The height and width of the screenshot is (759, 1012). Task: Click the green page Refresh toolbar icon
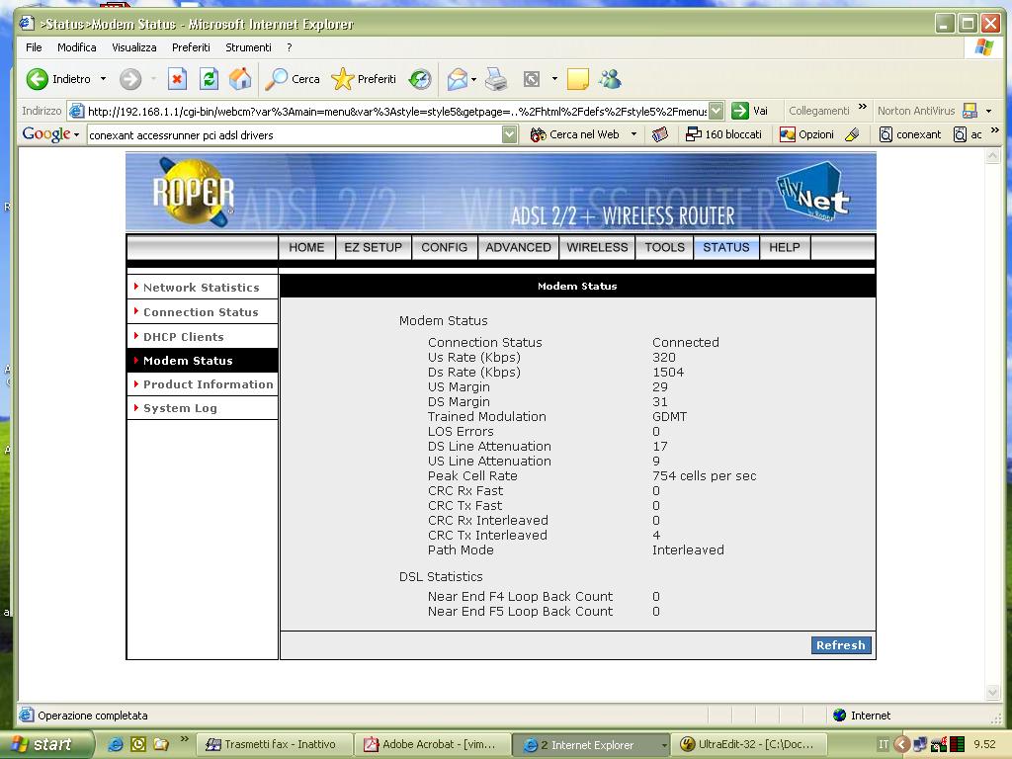pyautogui.click(x=209, y=79)
